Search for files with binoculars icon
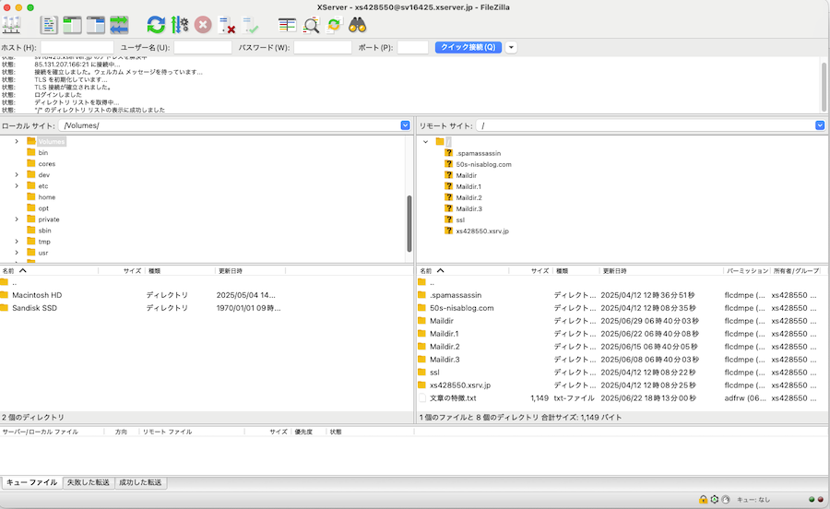The image size is (830, 509). point(357,25)
